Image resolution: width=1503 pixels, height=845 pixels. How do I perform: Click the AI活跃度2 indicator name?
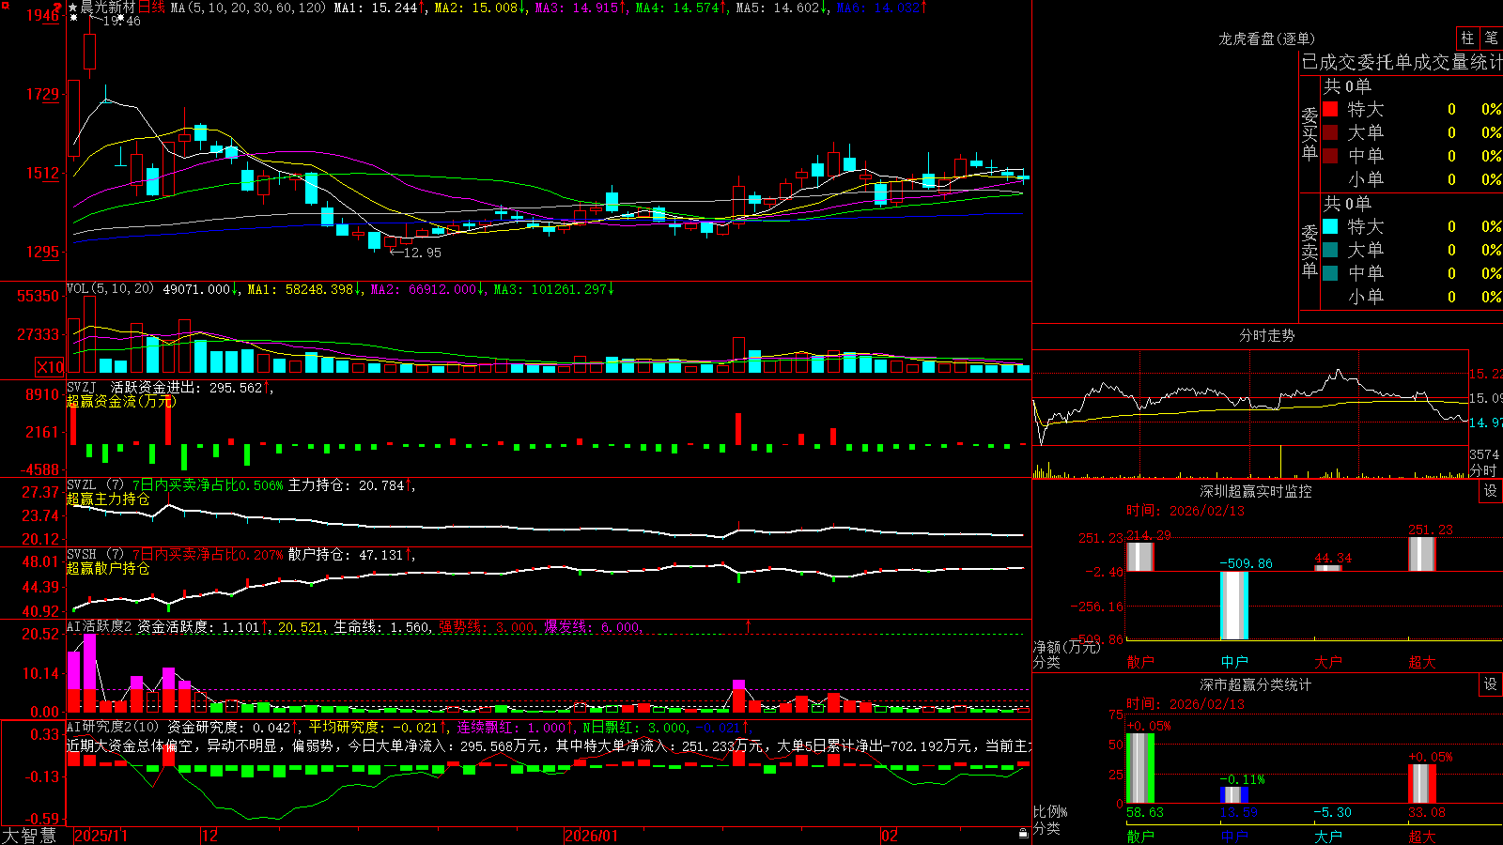[x=99, y=626]
